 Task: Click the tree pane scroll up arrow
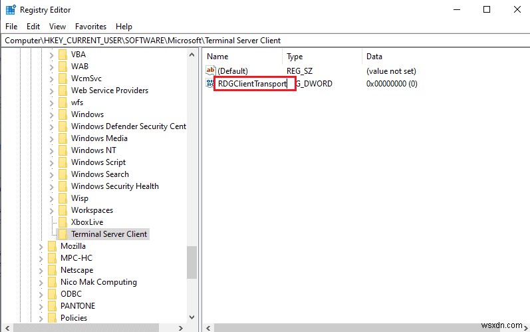192,55
